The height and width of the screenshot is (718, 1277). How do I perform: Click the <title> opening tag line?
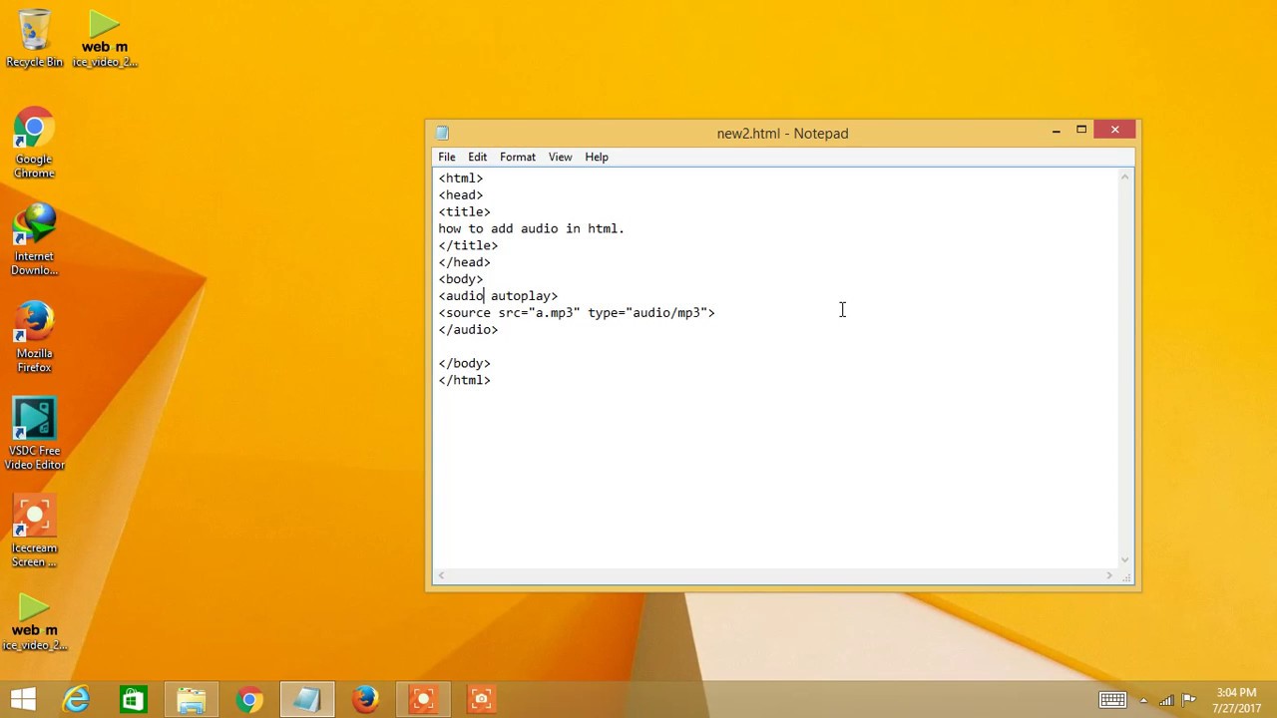tap(465, 212)
